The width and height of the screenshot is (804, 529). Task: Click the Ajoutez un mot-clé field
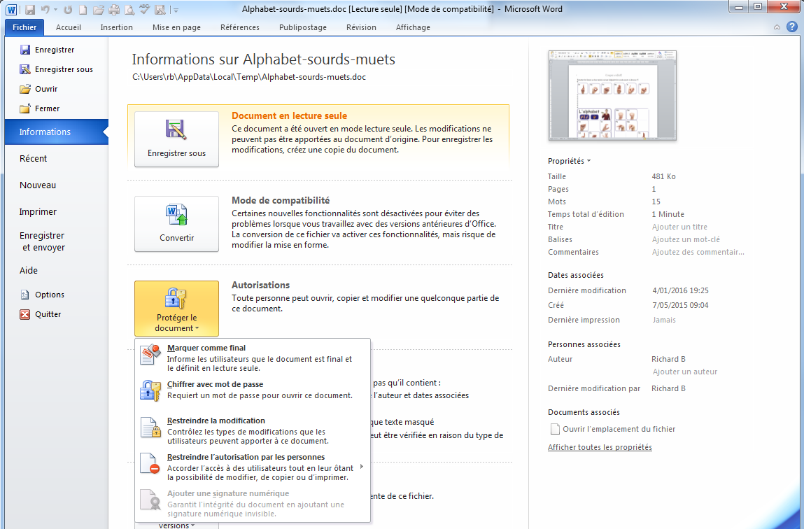(x=686, y=239)
